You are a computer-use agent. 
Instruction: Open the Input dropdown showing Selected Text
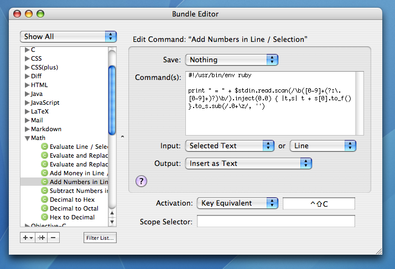tap(230, 146)
